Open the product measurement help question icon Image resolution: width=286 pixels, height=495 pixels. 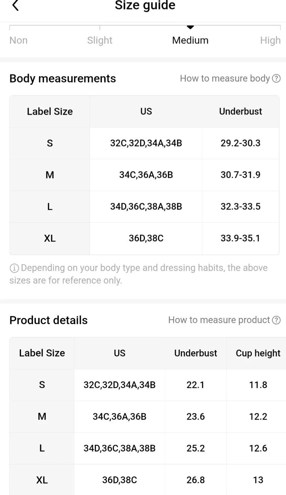pos(276,320)
